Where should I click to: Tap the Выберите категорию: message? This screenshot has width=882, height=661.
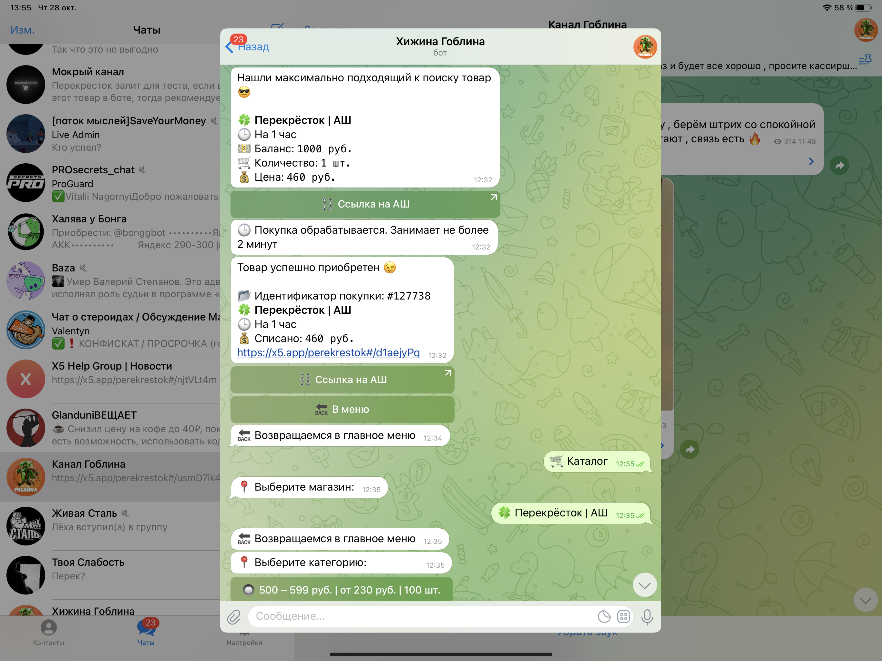(341, 563)
